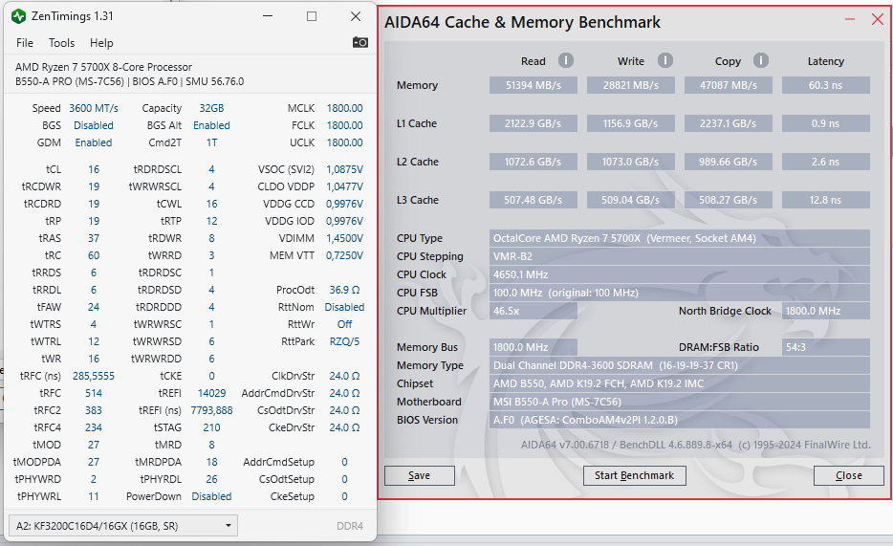Minimize the ZenTimings window
This screenshot has width=893, height=546.
pos(269,16)
